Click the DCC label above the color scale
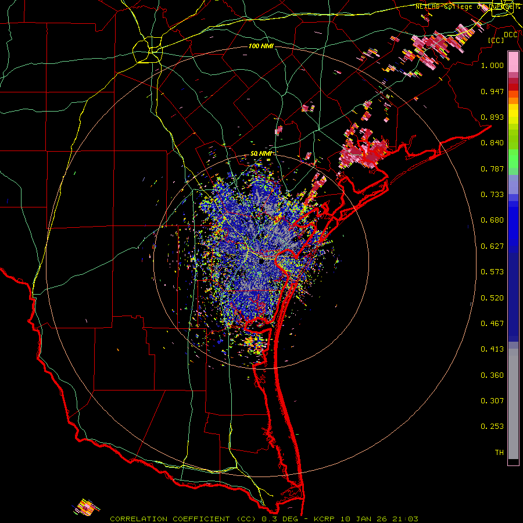523x523 pixels. pyautogui.click(x=511, y=35)
